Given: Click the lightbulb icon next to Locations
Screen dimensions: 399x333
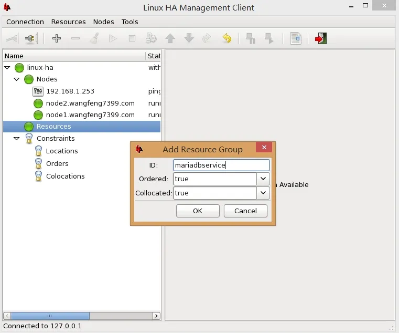Looking at the screenshot, I should coord(38,151).
